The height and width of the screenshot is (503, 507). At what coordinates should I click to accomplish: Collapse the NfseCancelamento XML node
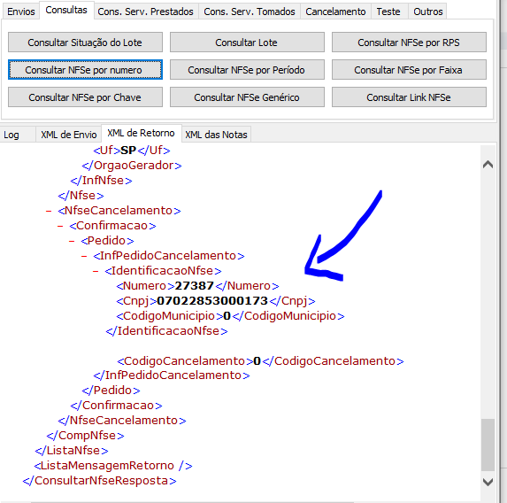coord(49,211)
